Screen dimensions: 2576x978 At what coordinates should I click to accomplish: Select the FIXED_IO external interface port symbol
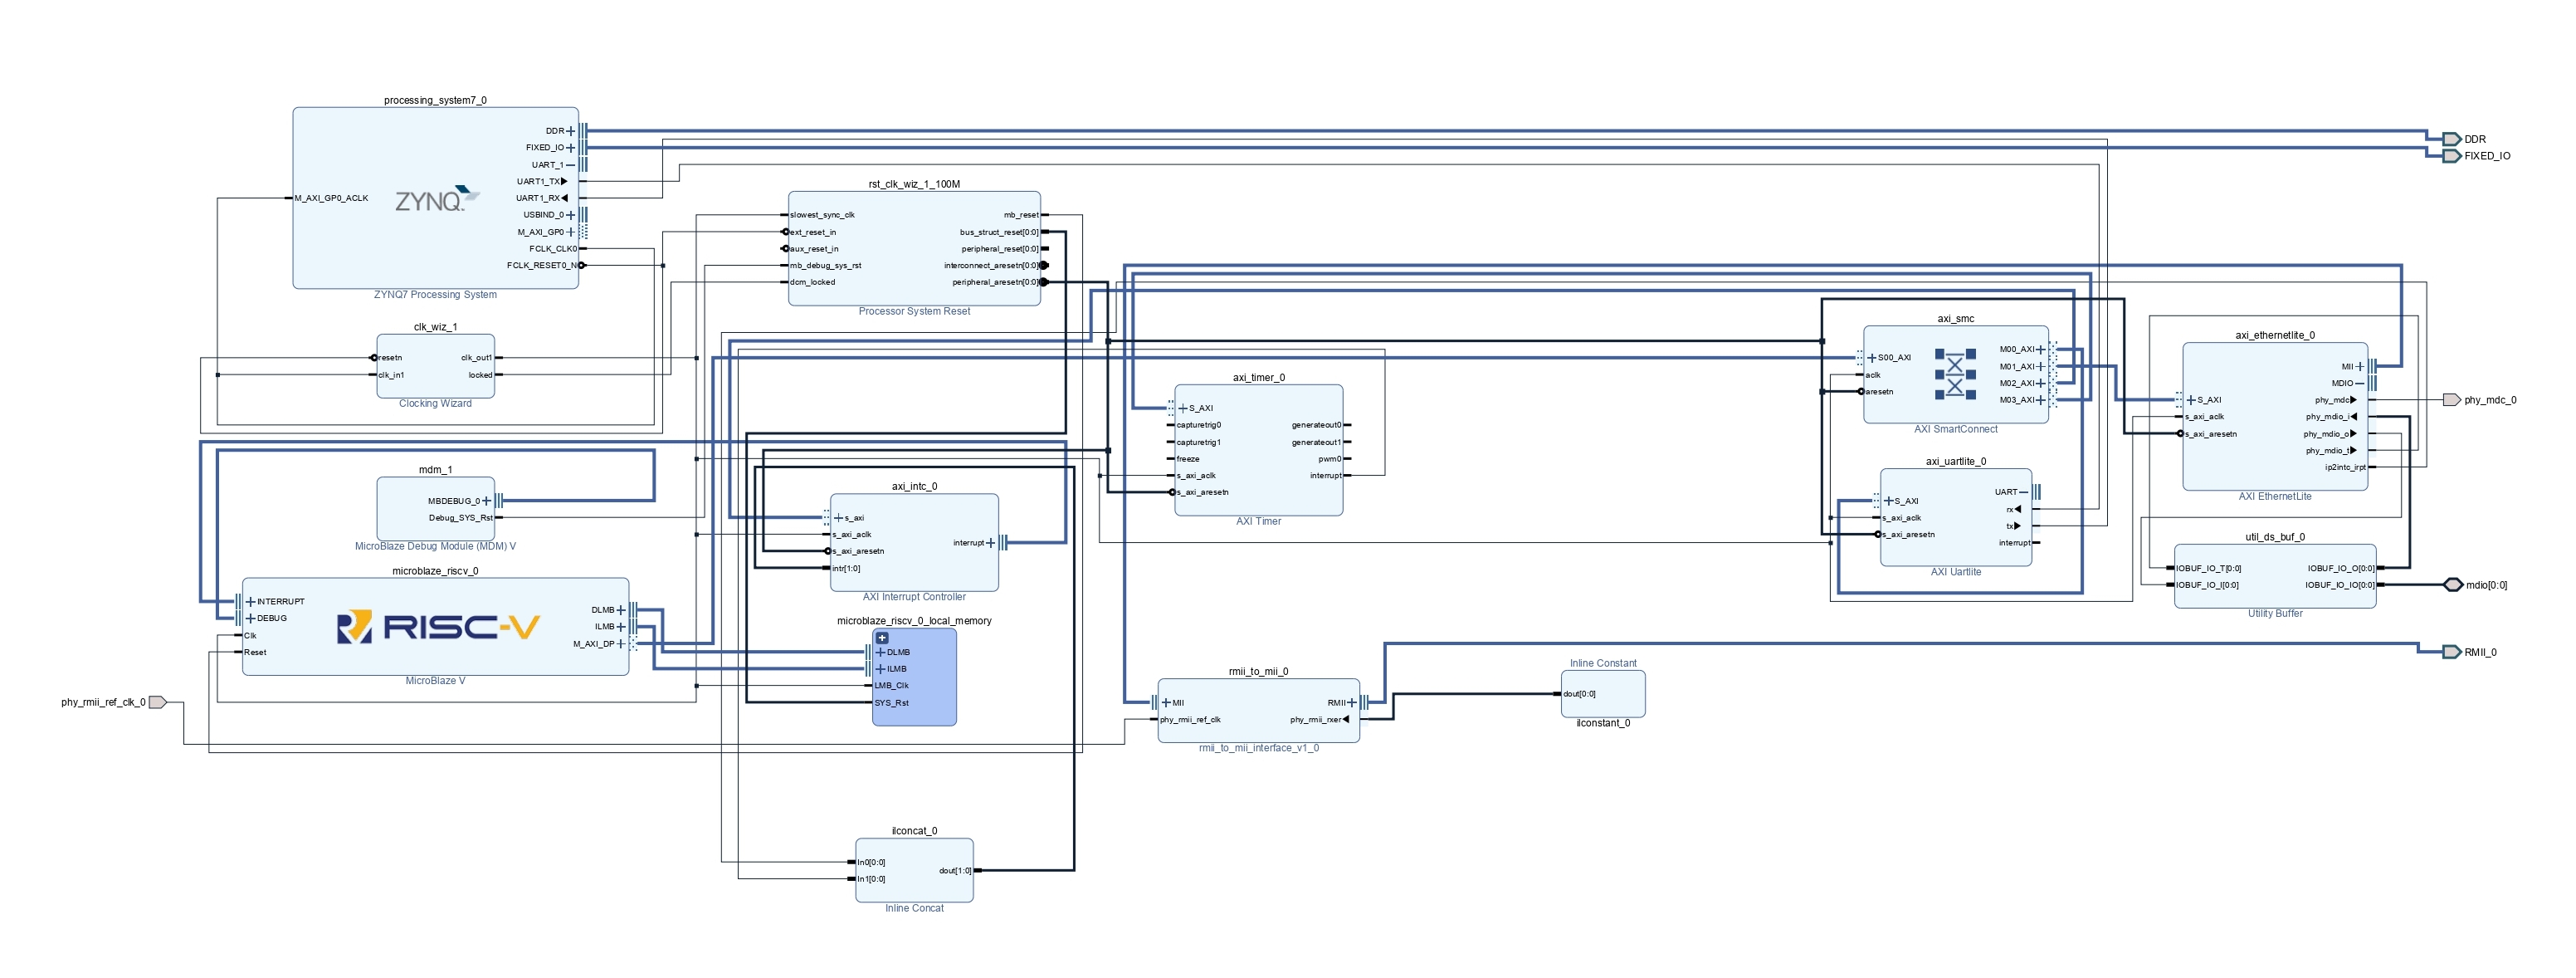2451,156
